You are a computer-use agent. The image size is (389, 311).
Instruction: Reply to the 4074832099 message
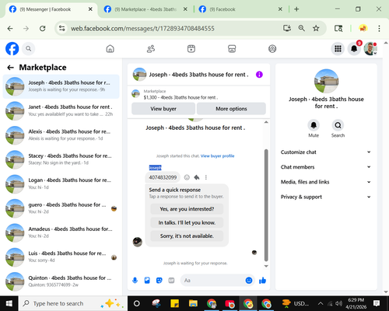197,177
